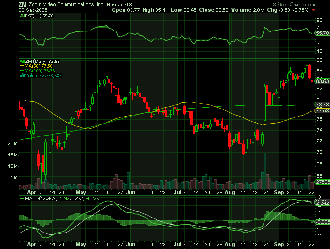Click the ZM ticker symbol in header
This screenshot has width=330, height=249.
[x=23, y=5]
